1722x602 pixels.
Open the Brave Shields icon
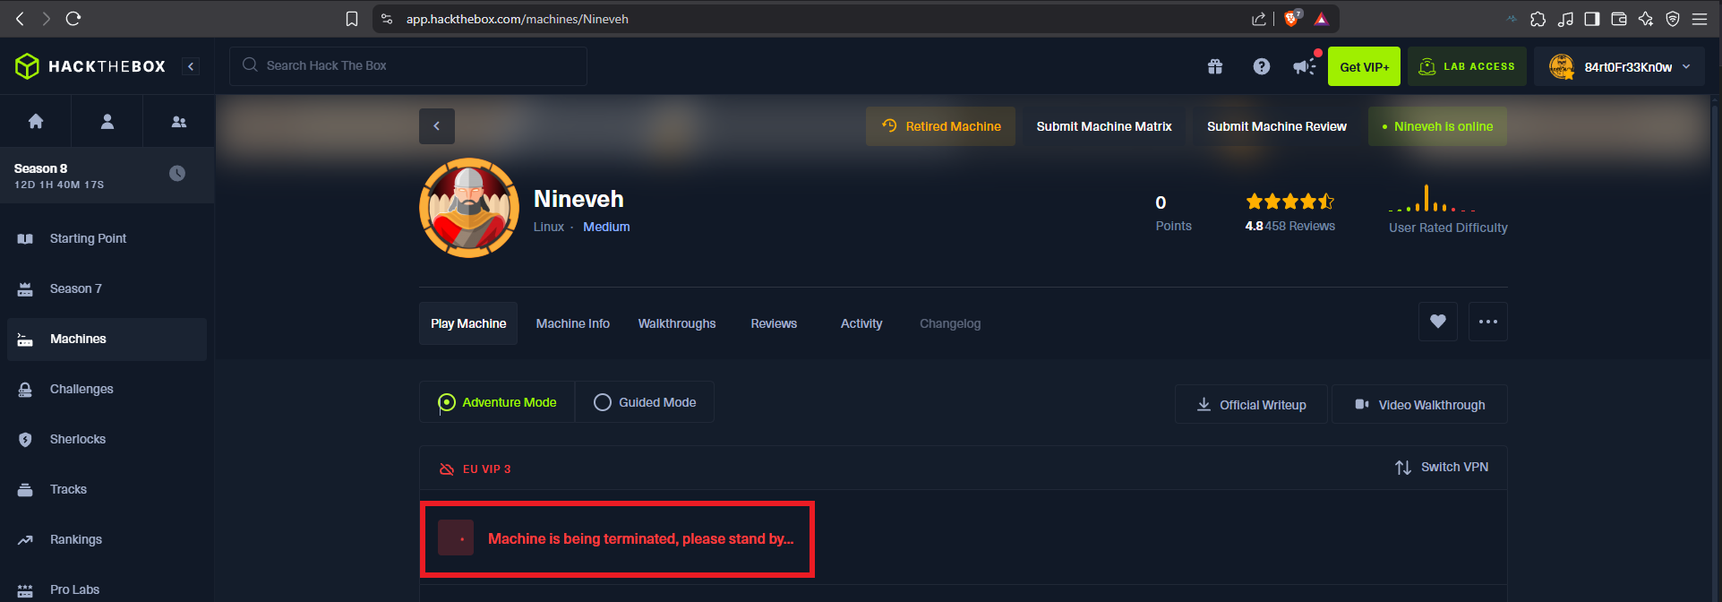(x=1292, y=18)
